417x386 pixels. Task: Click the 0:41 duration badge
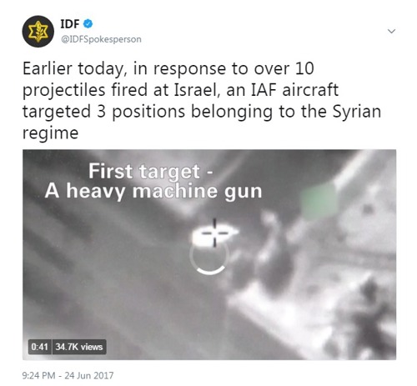pos(39,347)
